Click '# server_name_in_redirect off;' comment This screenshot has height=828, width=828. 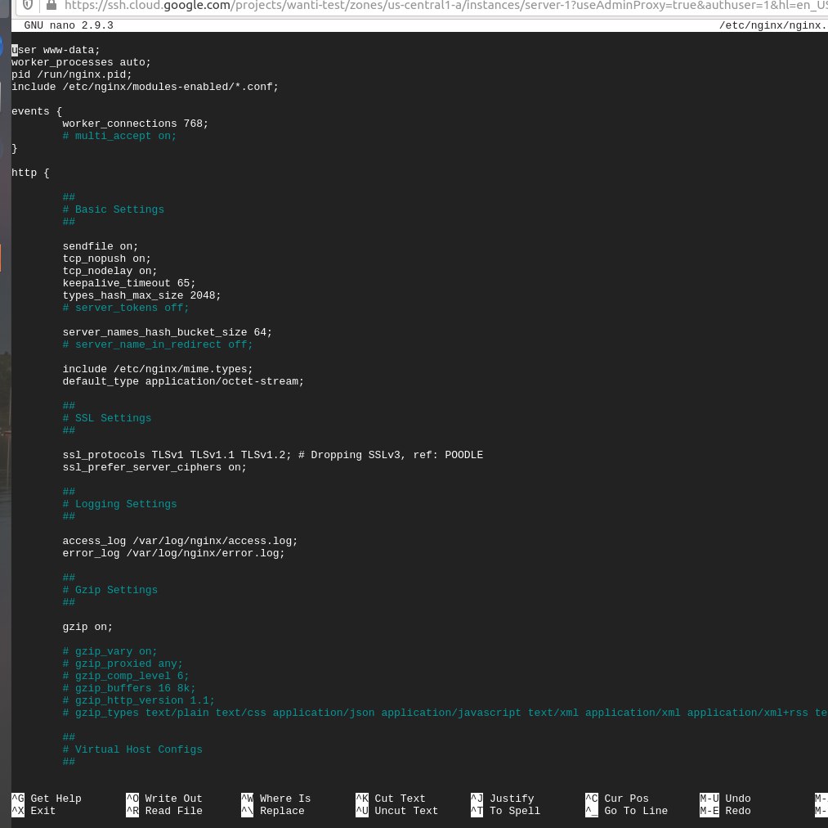click(158, 344)
